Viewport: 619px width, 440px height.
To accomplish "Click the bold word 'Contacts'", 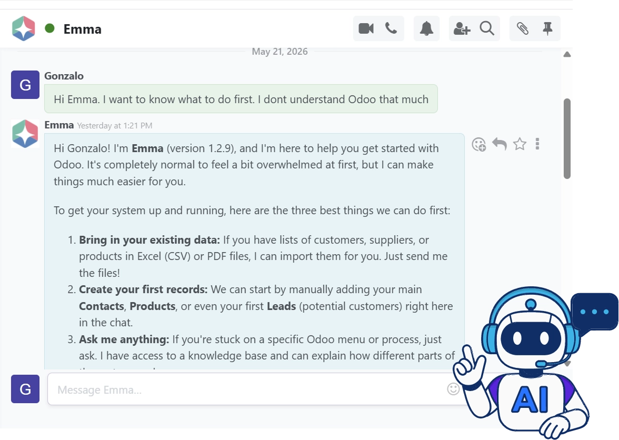I will tap(102, 306).
